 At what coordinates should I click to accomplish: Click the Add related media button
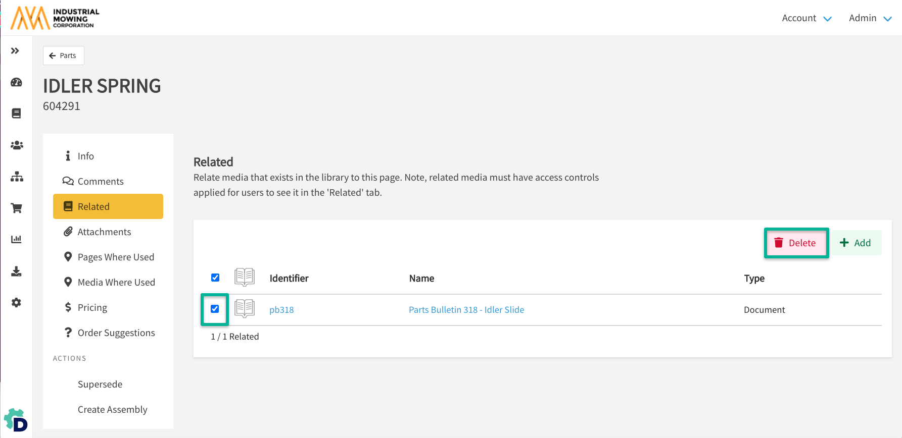pos(856,243)
